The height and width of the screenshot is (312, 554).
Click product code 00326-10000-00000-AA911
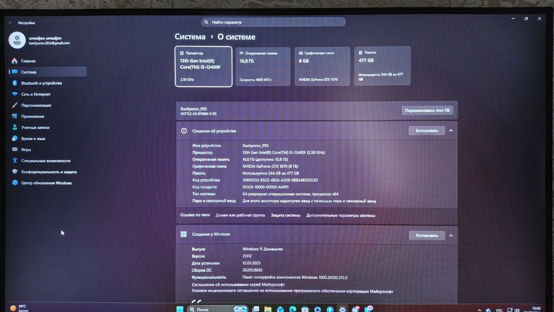[265, 187]
